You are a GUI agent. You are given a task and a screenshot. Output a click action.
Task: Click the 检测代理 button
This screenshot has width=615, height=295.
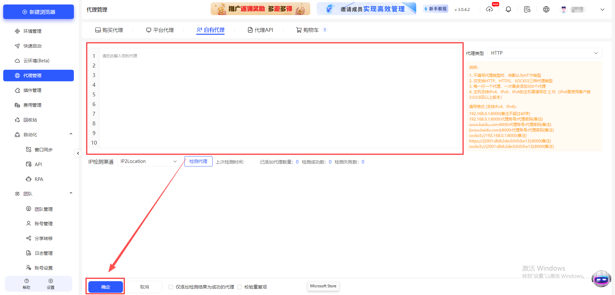(198, 161)
